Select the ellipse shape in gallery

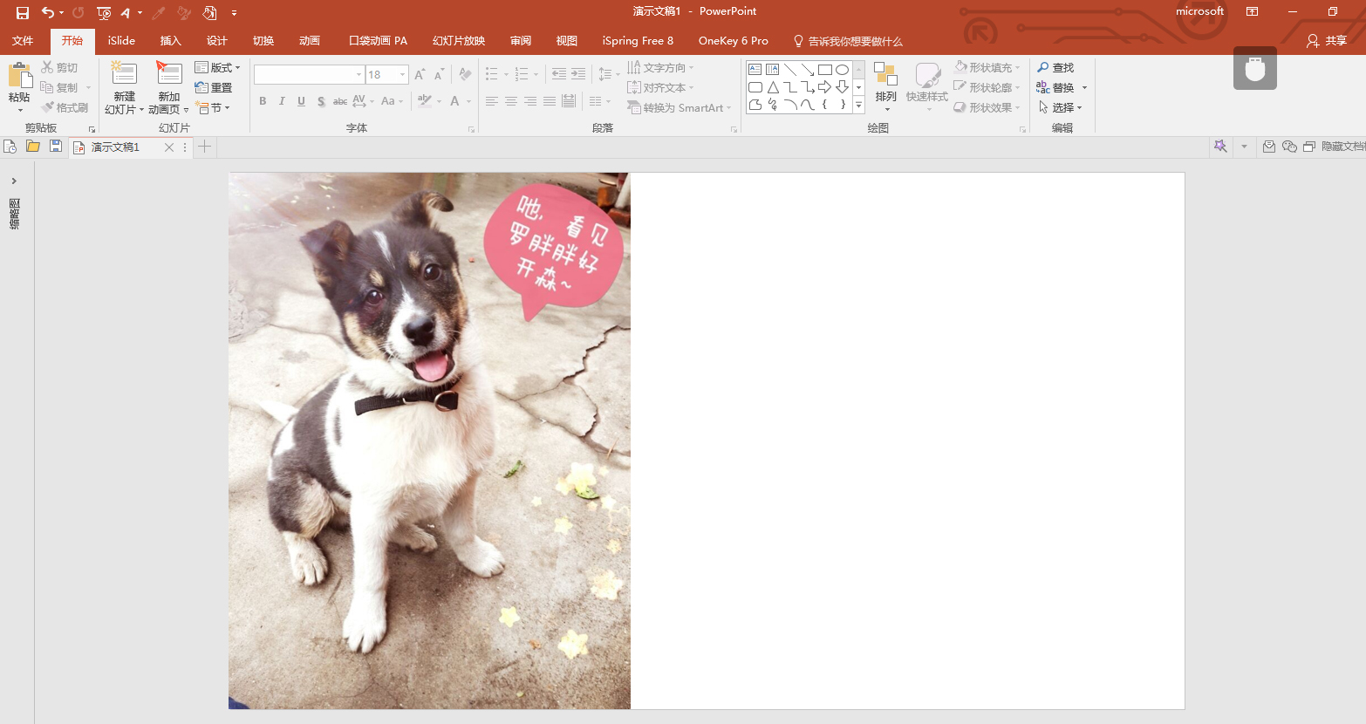(842, 70)
